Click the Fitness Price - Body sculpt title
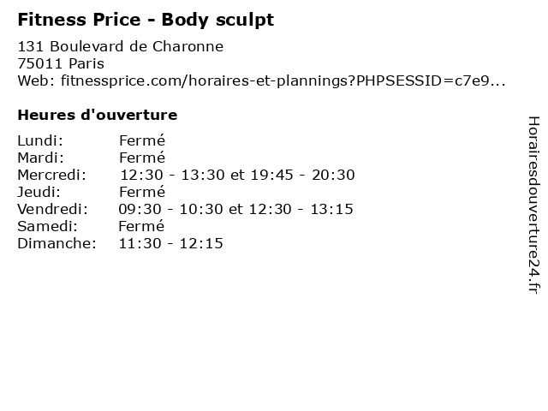The height and width of the screenshot is (411, 548). coord(146,19)
